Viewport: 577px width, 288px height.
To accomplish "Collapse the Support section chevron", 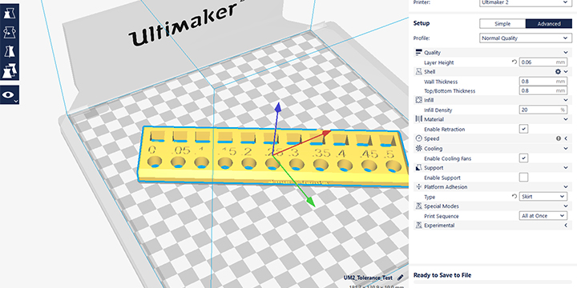I will point(566,167).
